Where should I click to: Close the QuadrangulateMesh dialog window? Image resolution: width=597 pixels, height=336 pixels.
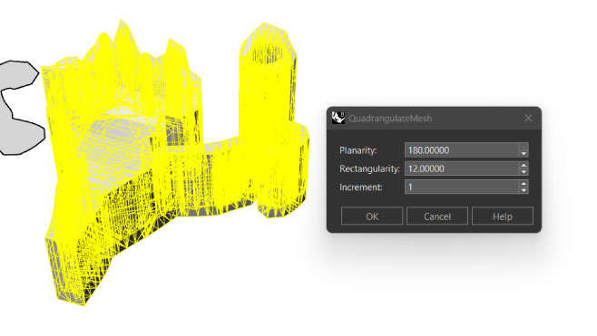[528, 119]
